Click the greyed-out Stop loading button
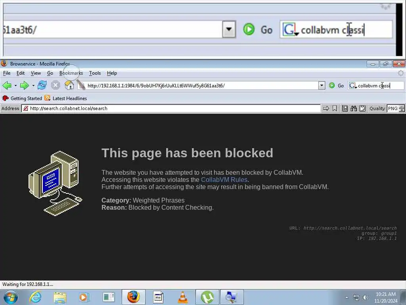The width and height of the screenshot is (406, 305). tap(56, 85)
